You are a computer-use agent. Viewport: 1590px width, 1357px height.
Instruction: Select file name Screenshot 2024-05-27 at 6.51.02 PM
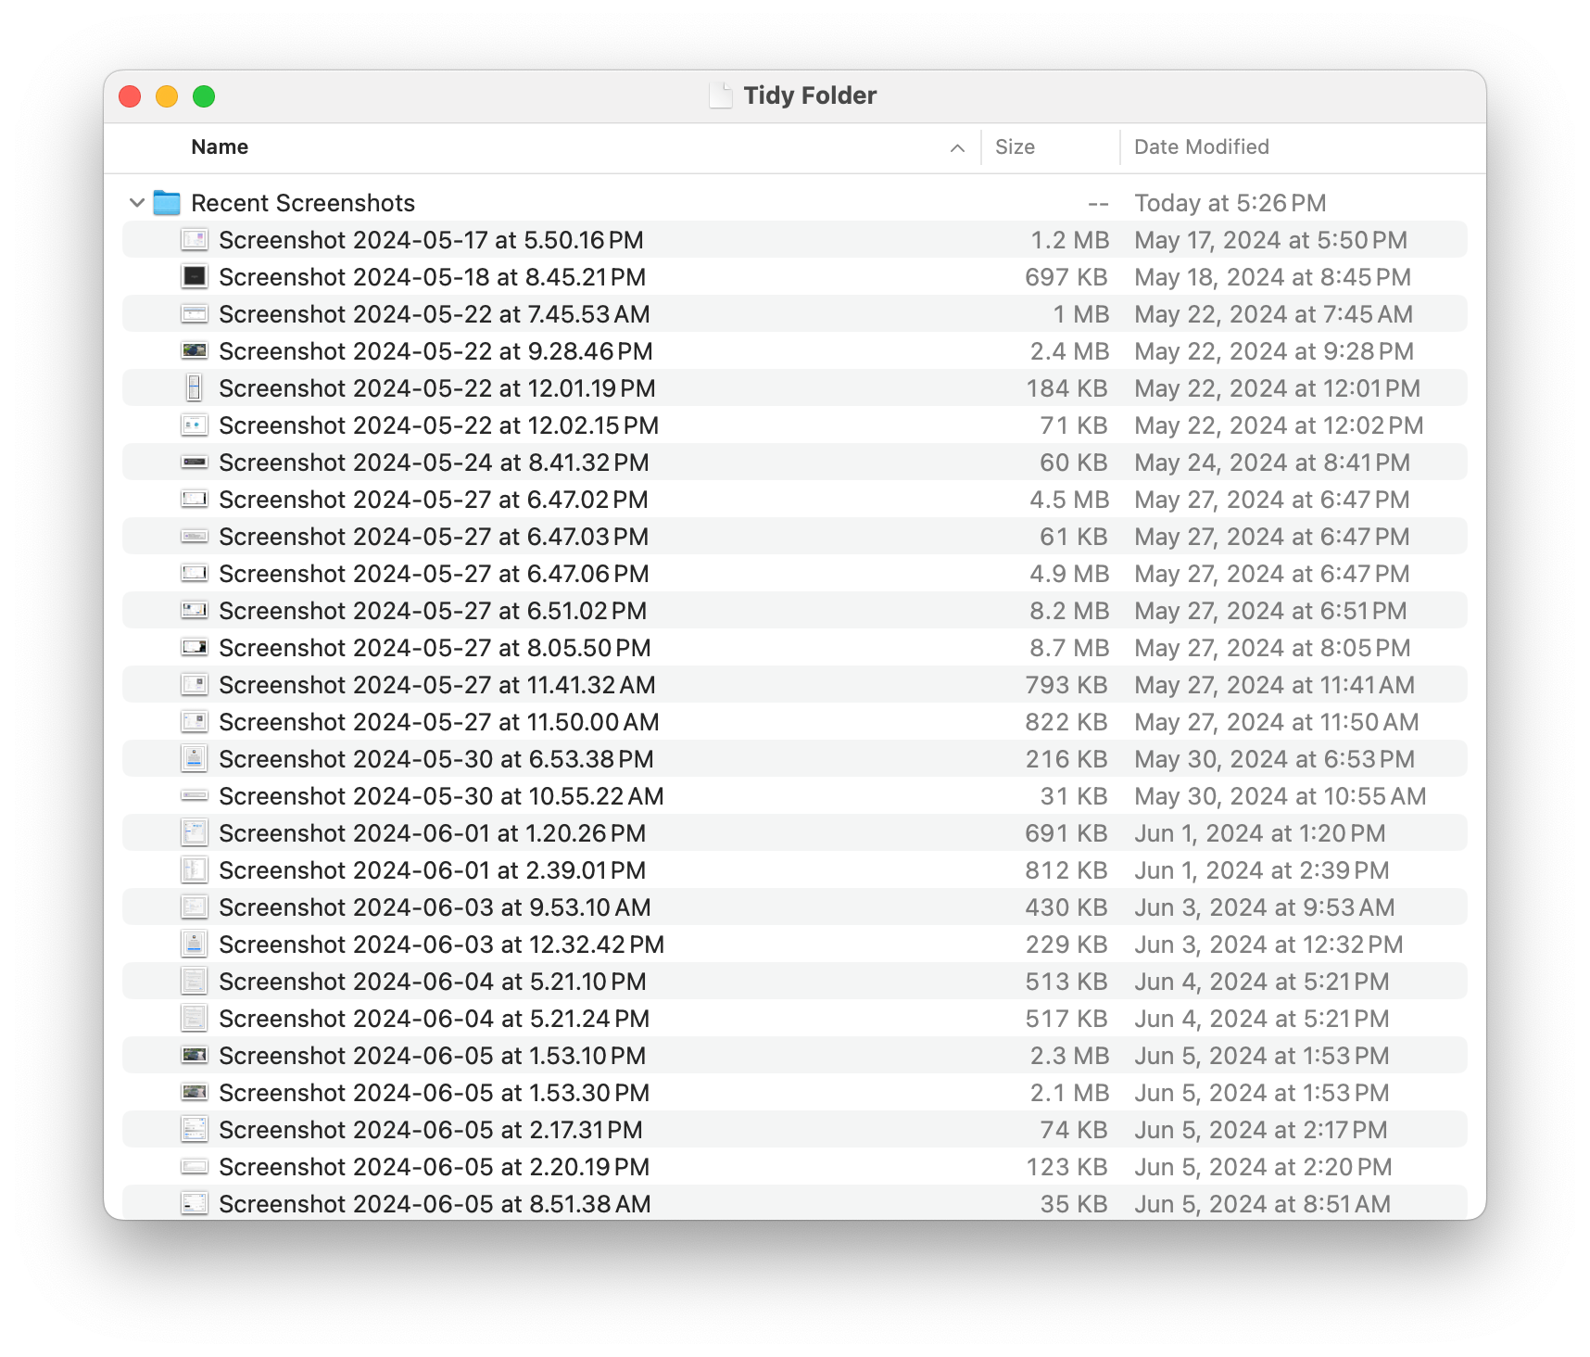[x=433, y=611]
